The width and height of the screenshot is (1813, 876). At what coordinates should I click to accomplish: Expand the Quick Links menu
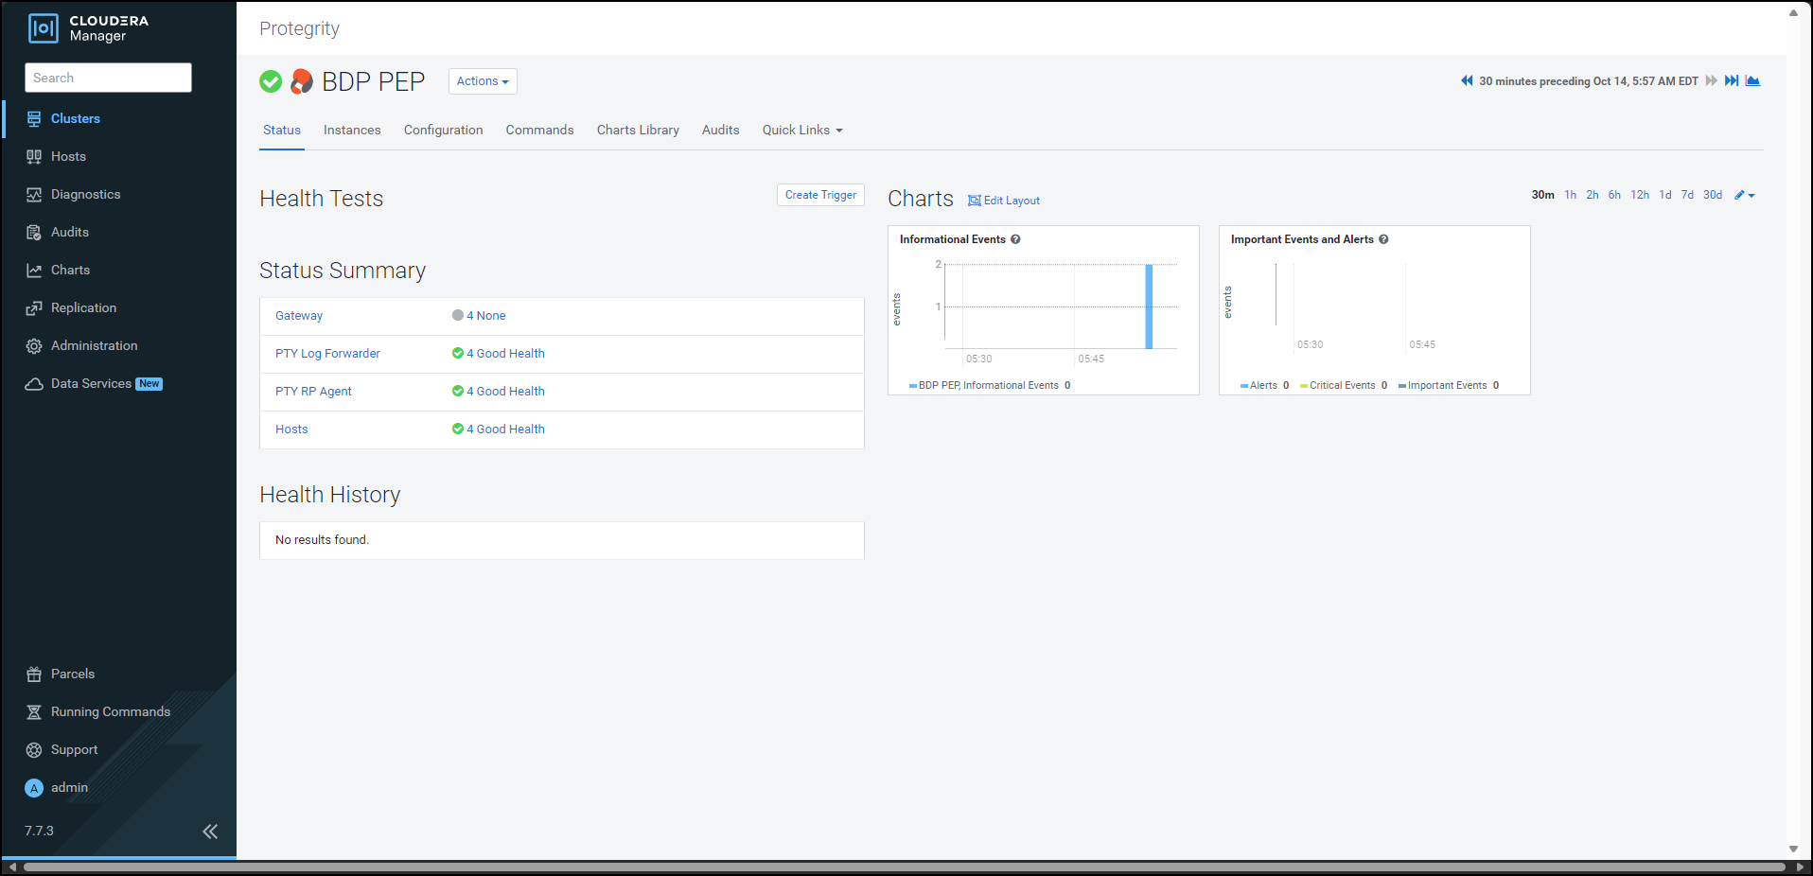click(x=801, y=131)
